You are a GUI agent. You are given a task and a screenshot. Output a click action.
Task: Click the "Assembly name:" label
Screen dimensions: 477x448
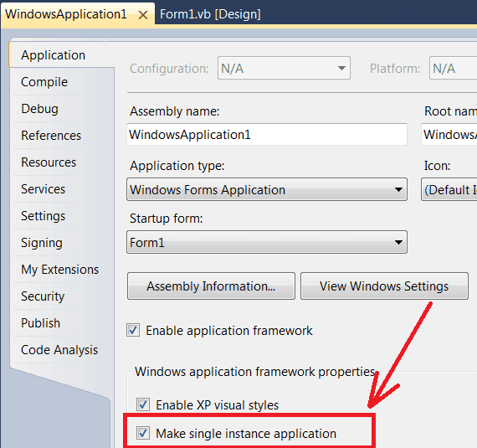(x=175, y=111)
